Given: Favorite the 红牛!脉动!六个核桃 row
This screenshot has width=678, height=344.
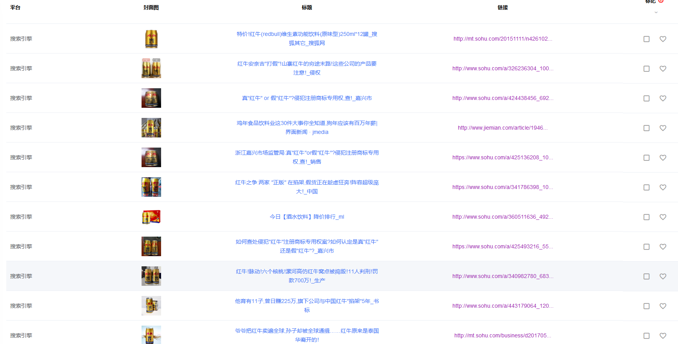Looking at the screenshot, I should [x=663, y=276].
